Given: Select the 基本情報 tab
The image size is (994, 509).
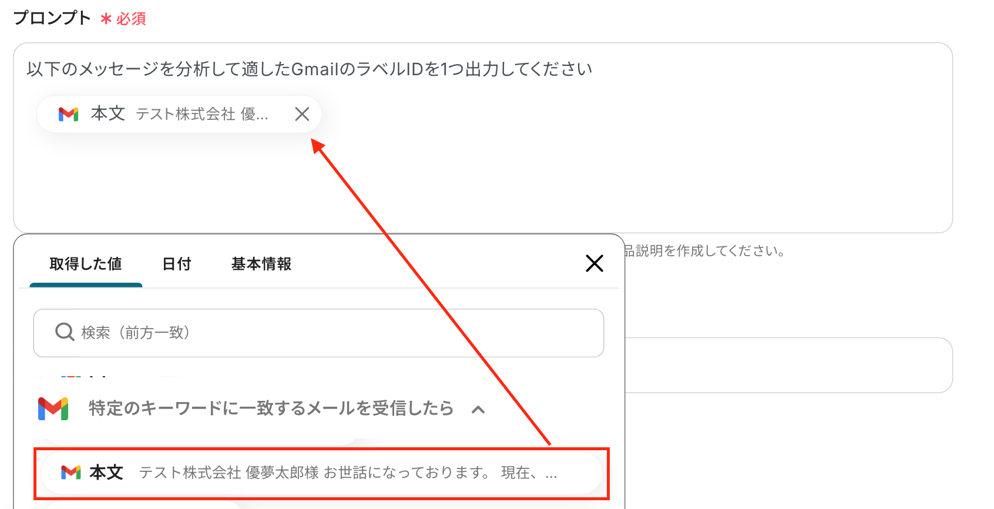Looking at the screenshot, I should pyautogui.click(x=261, y=264).
